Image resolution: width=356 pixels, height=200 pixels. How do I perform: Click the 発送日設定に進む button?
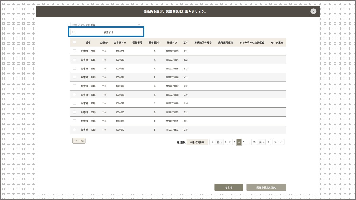coord(266,187)
